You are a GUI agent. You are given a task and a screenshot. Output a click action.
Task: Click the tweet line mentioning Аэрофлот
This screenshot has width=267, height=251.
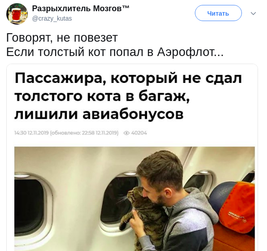point(115,52)
